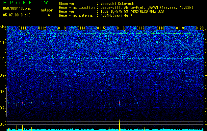Click the ICOM IC-575 receiver text
This screenshot has height=131, width=207.
pos(132,11)
